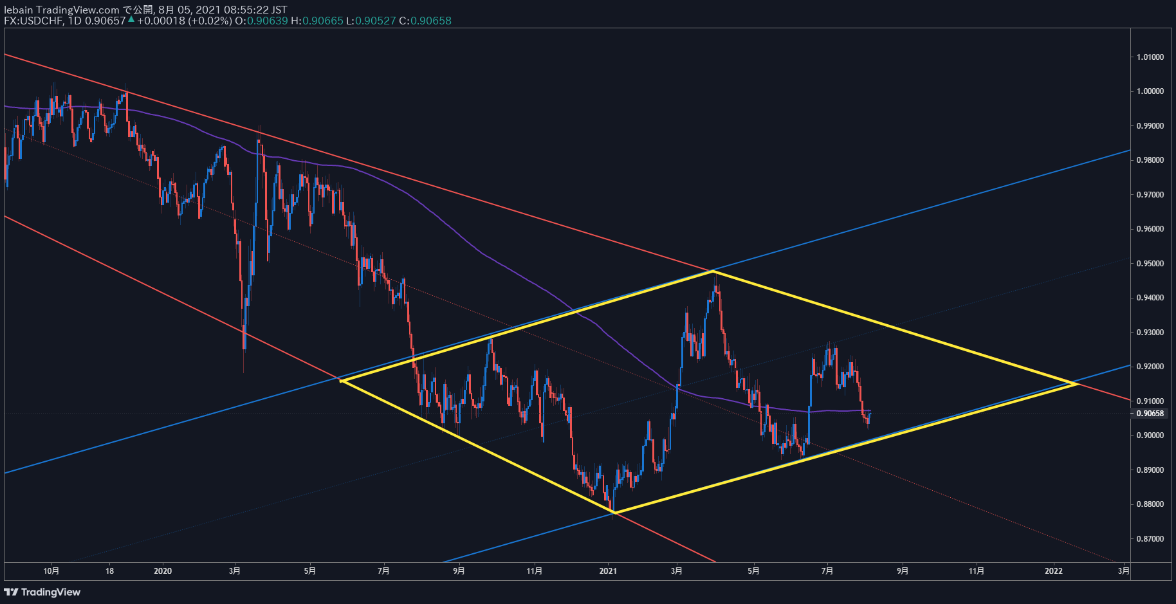The width and height of the screenshot is (1176, 604).
Task: Click the 3月 label after 2022
Action: pyautogui.click(x=1123, y=571)
